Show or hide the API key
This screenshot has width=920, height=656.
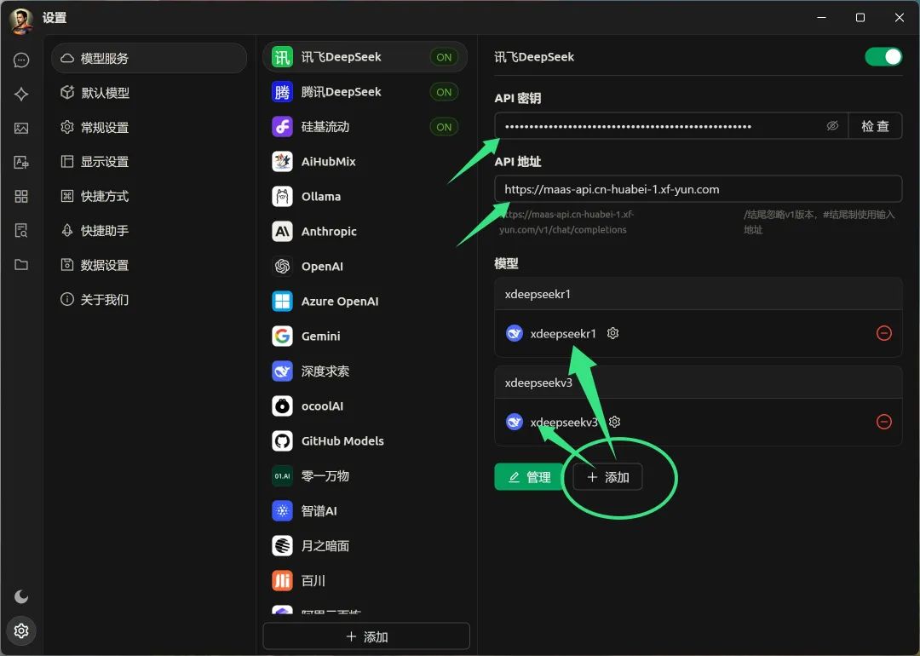832,126
